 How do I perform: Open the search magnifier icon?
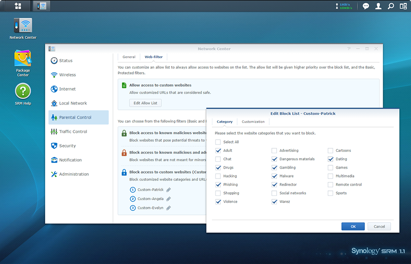coord(391,6)
